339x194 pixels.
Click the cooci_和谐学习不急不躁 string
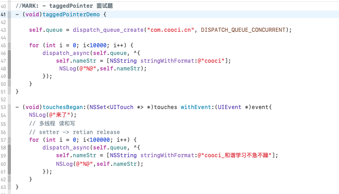click(x=234, y=155)
